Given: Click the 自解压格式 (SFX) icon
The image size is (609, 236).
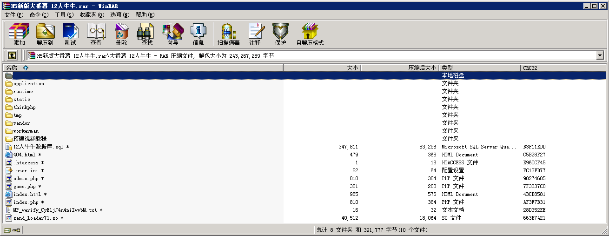Looking at the screenshot, I should point(310,34).
